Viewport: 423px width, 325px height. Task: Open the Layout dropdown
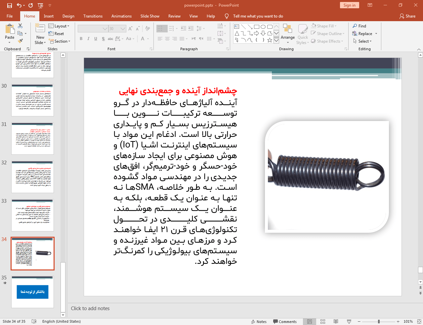coord(59,26)
